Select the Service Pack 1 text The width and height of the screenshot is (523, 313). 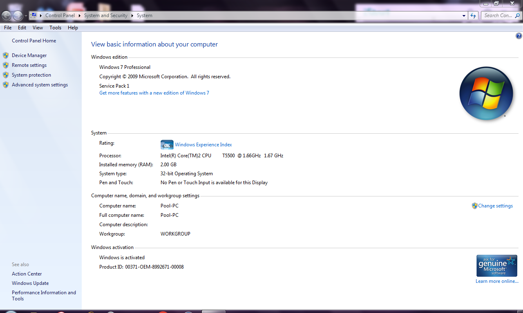(x=114, y=86)
